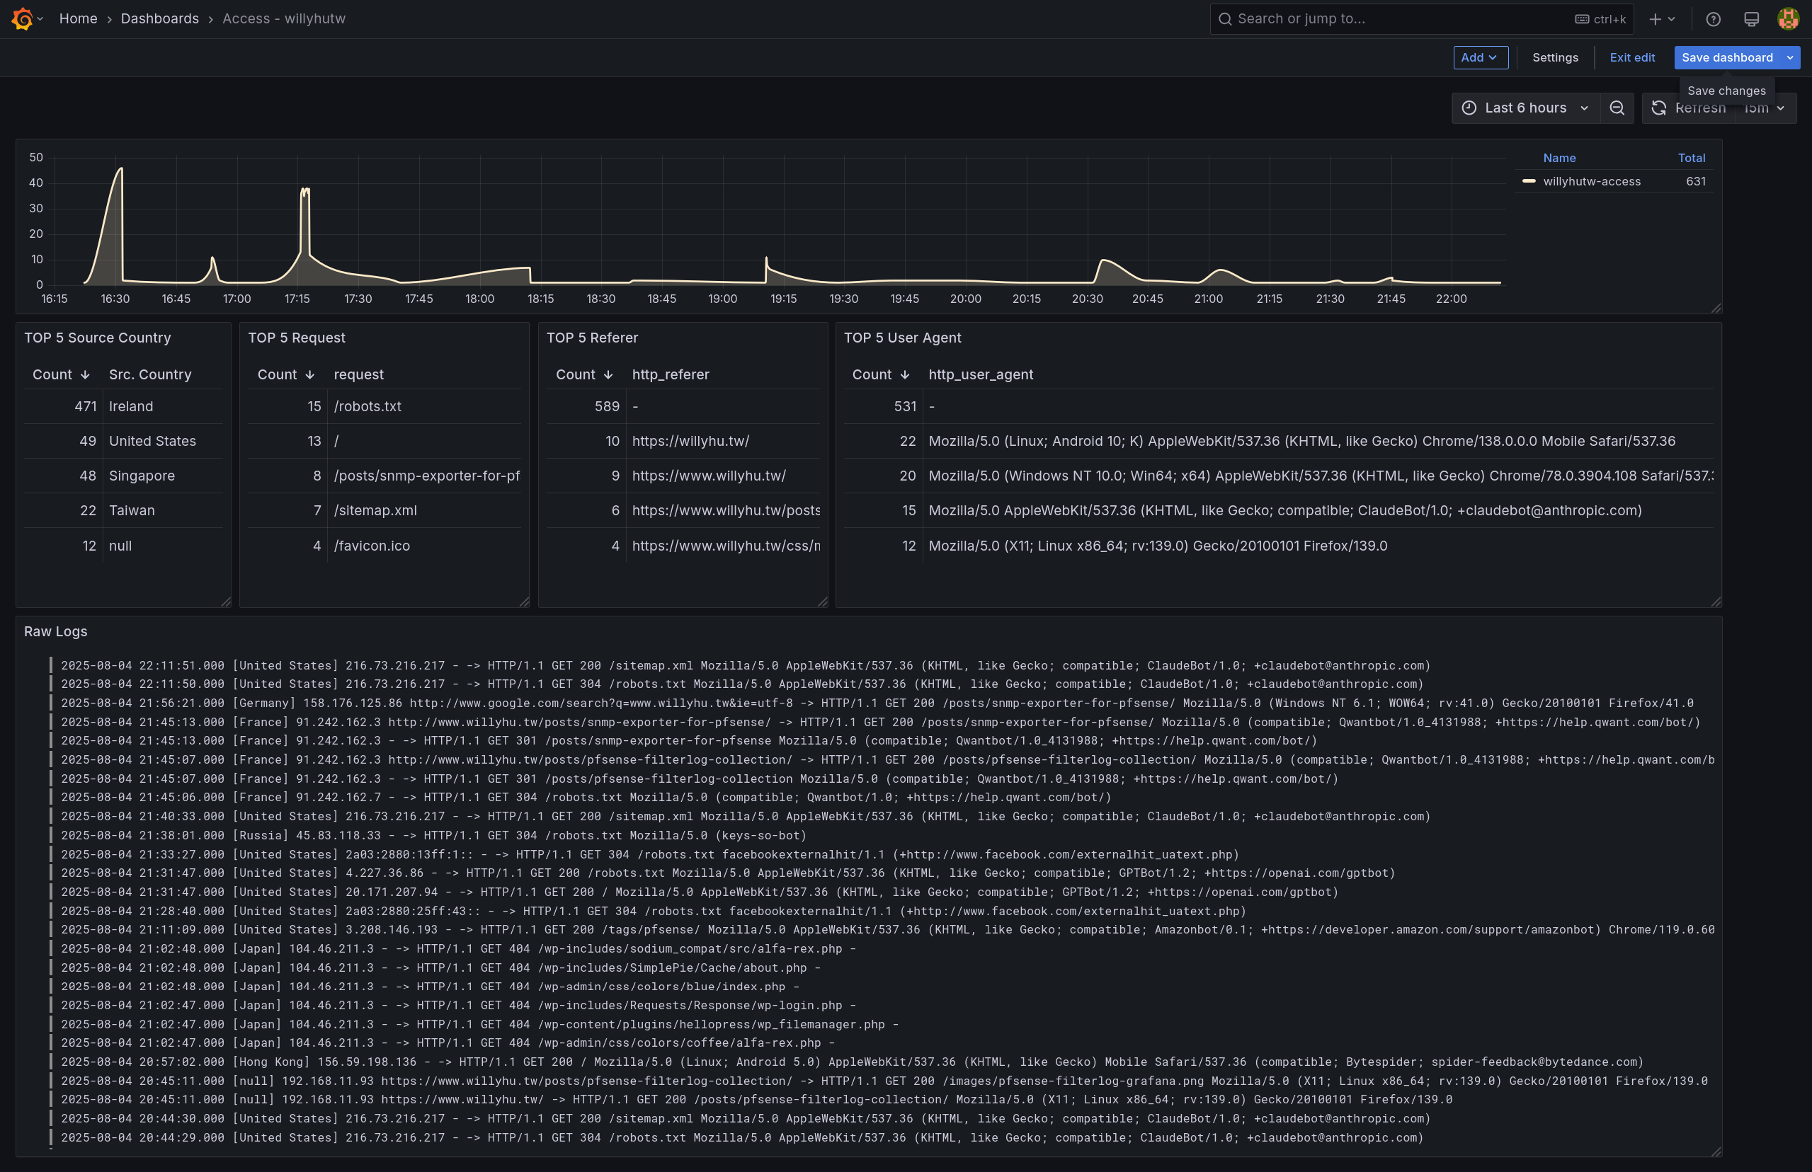The image size is (1812, 1172).
Task: Click the https://www.willyhu.tw/ referer cell
Action: click(723, 476)
